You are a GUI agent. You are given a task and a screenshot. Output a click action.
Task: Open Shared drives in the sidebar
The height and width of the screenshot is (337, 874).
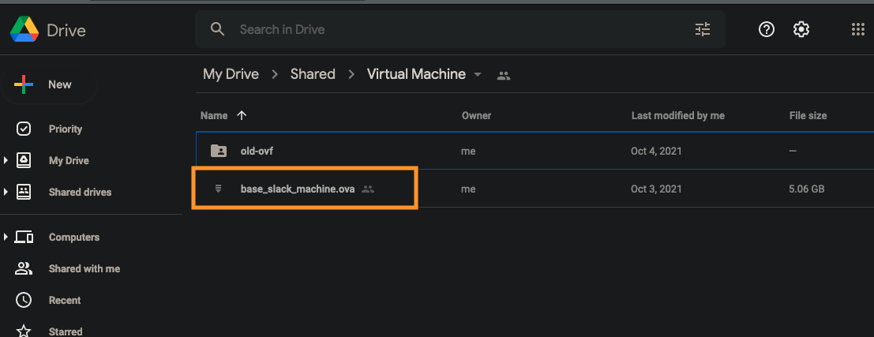click(x=80, y=192)
